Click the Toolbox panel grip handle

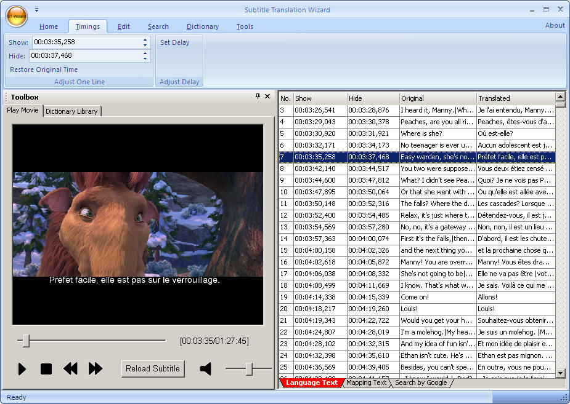[6, 97]
